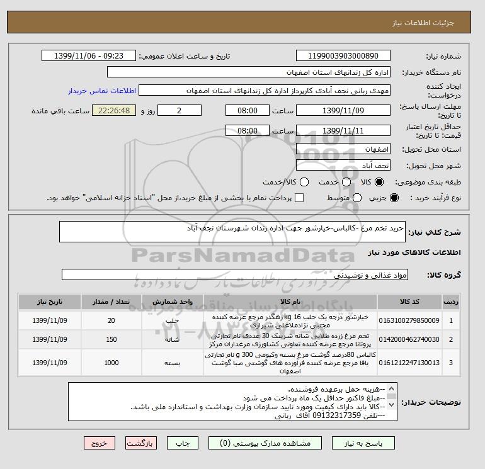Click the بازگشت back button

[140, 443]
